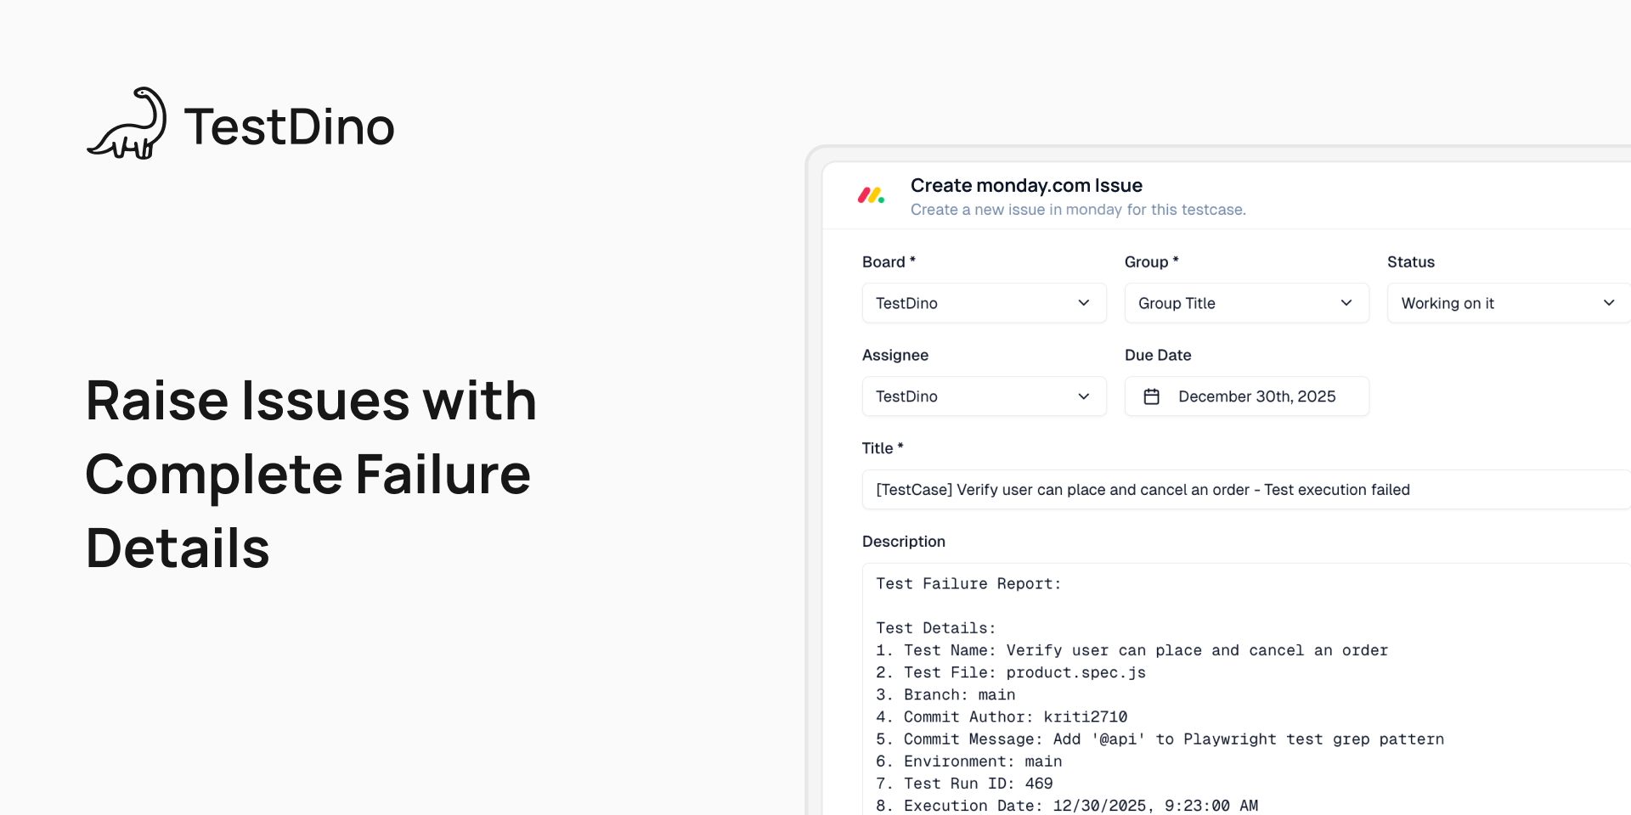Screen dimensions: 1631x815
Task: Select the Board dropdown value TestDino
Action: pos(983,303)
